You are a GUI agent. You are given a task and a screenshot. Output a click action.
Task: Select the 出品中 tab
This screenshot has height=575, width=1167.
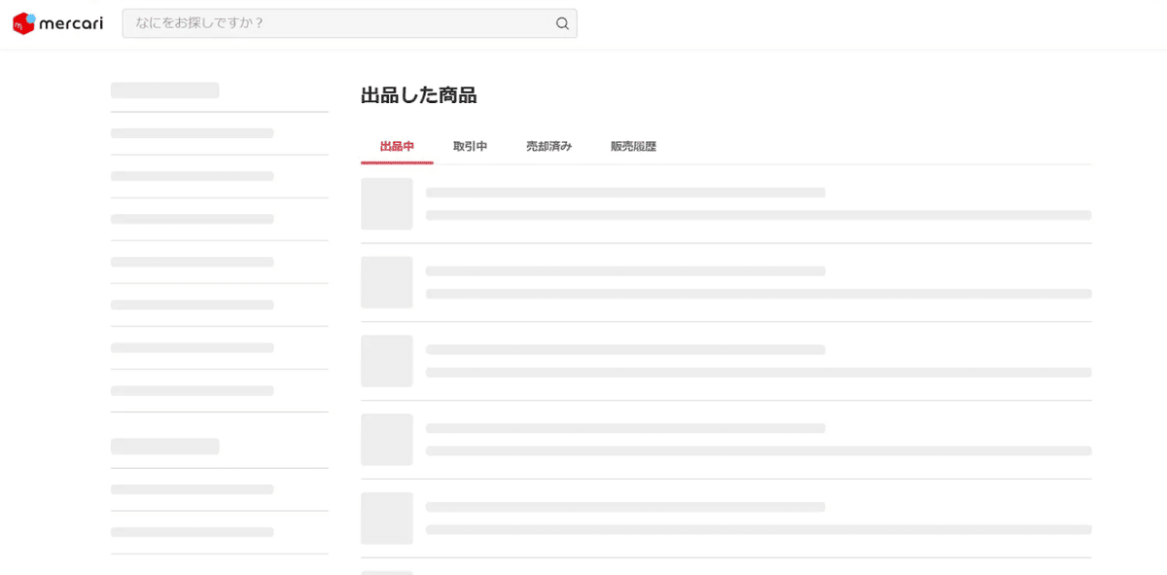[x=397, y=147]
